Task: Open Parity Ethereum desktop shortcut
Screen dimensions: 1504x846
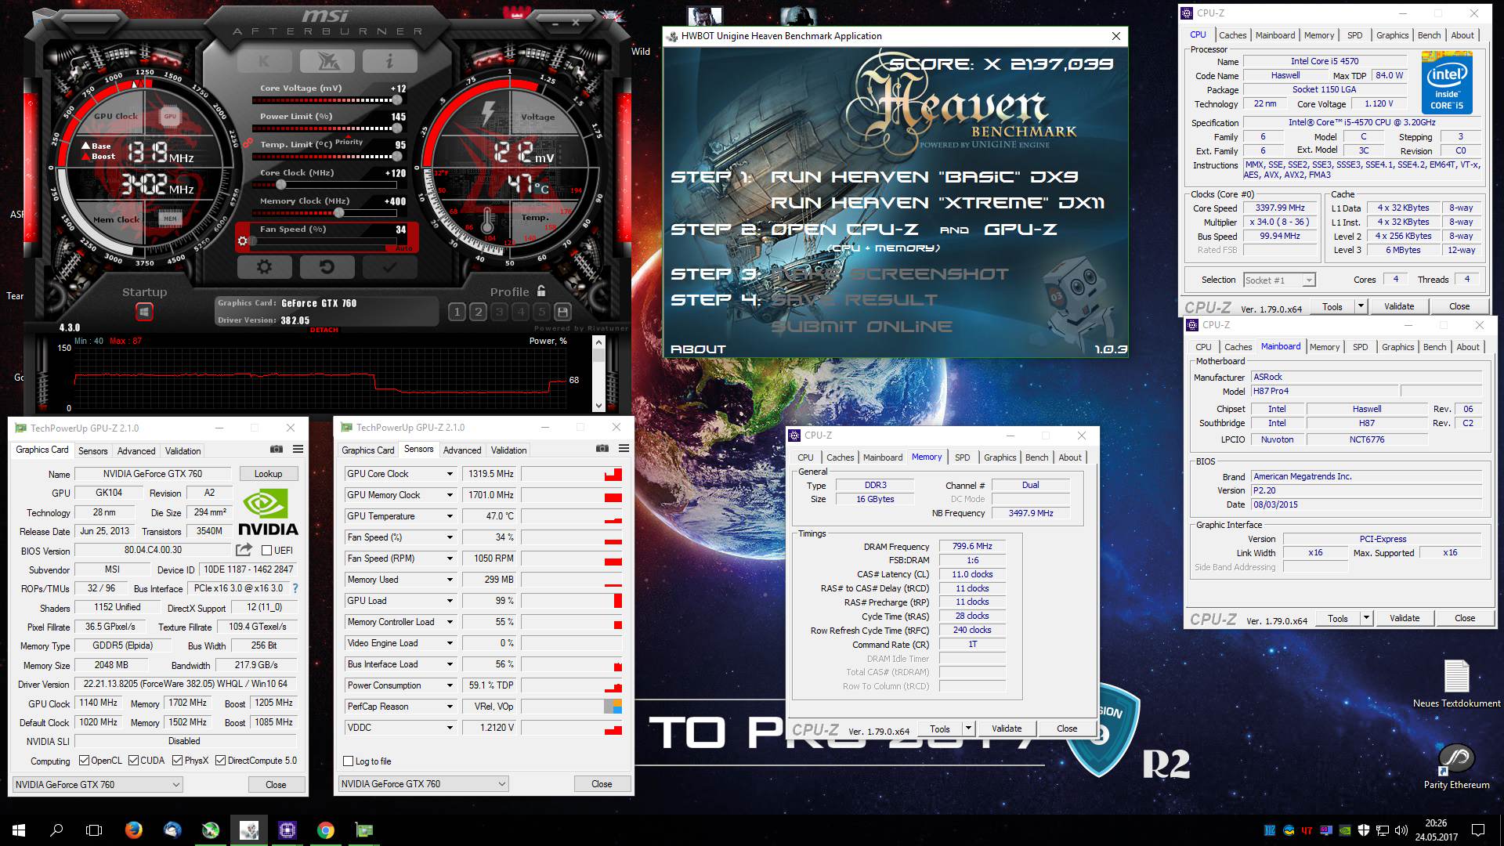Action: (x=1456, y=766)
